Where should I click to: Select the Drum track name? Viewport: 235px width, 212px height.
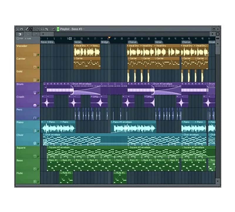[20, 84]
